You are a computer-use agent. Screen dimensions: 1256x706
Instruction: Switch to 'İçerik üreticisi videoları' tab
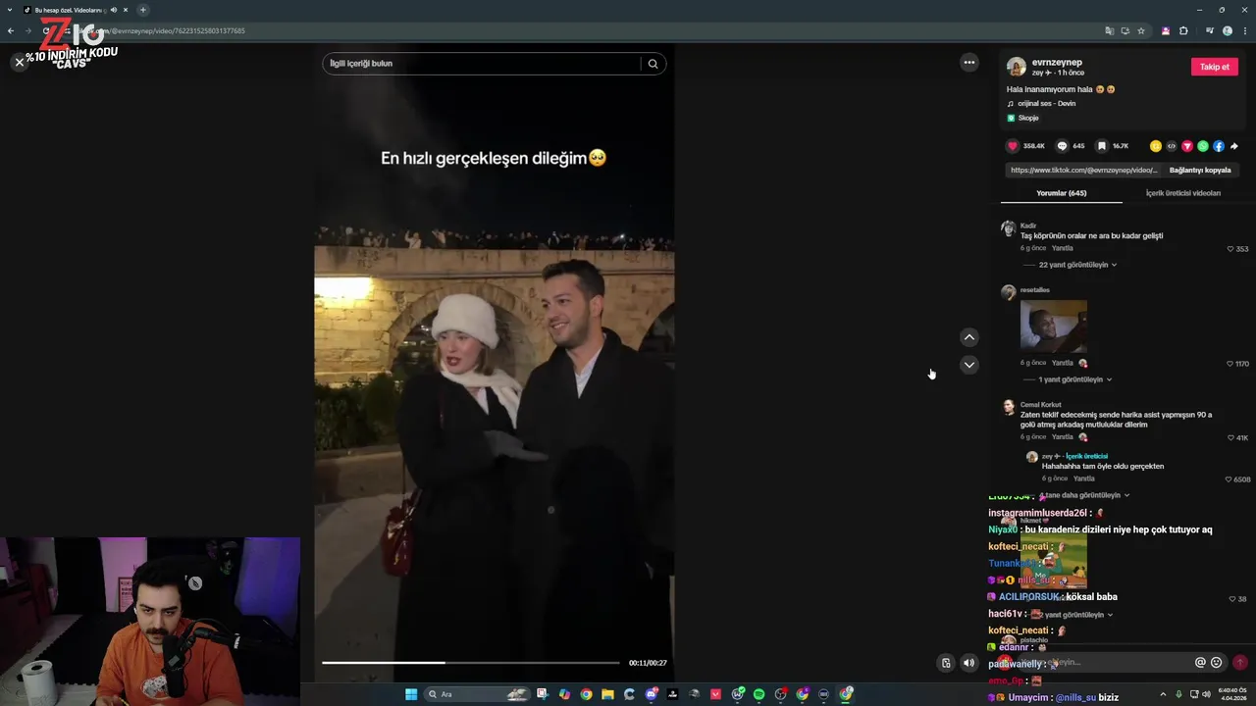click(x=1183, y=193)
